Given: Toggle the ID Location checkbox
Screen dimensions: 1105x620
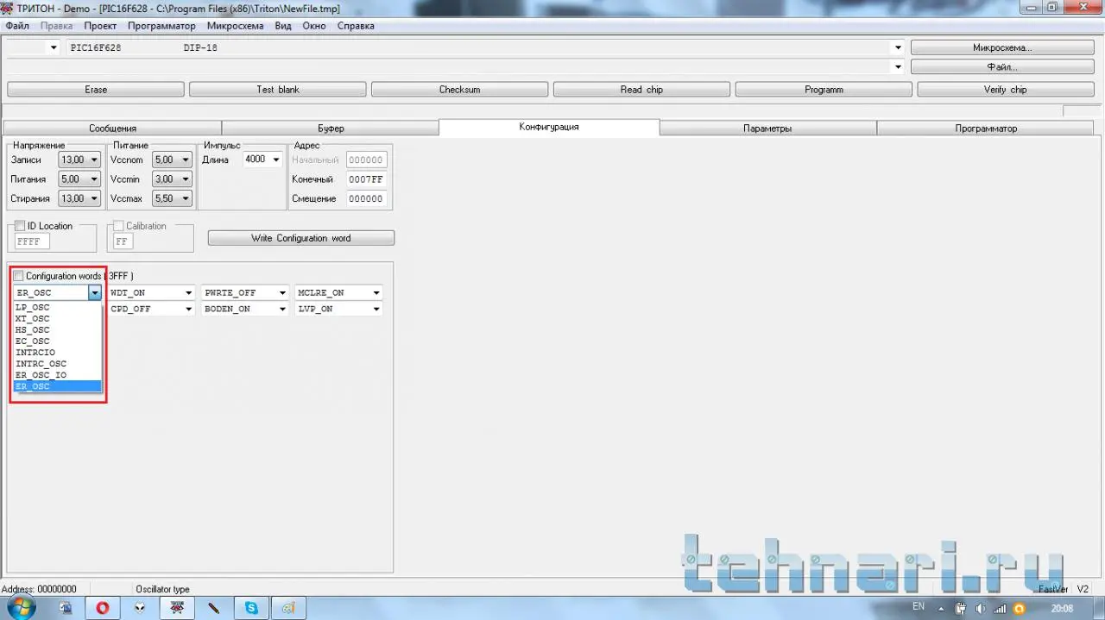Looking at the screenshot, I should tap(21, 226).
